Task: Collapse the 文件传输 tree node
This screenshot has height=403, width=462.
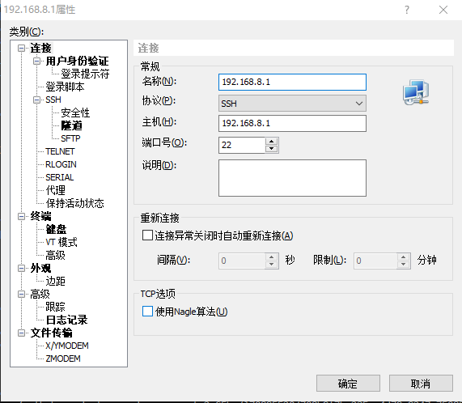Action: coord(21,333)
